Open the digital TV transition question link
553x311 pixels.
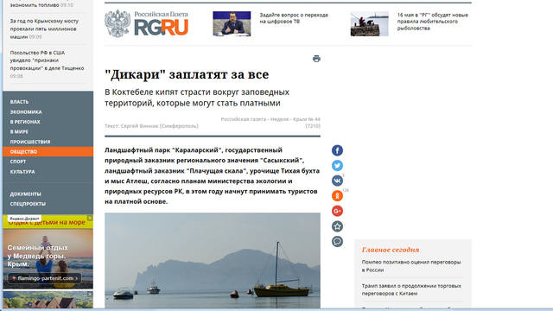(294, 18)
